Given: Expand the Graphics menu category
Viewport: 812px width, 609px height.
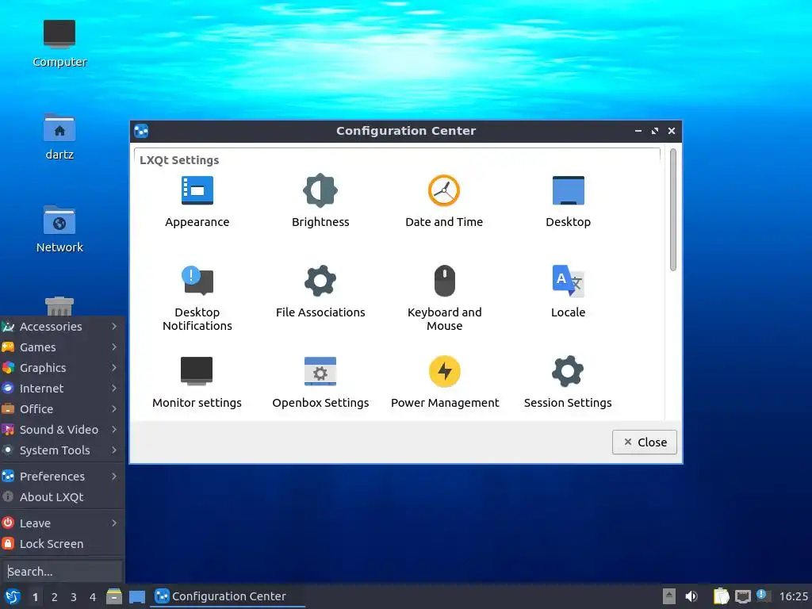Looking at the screenshot, I should tap(62, 368).
